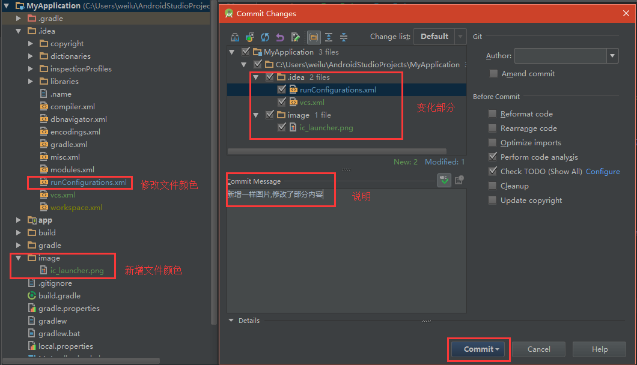The image size is (637, 365).
Task: Click in the Author input field
Action: tap(561, 56)
